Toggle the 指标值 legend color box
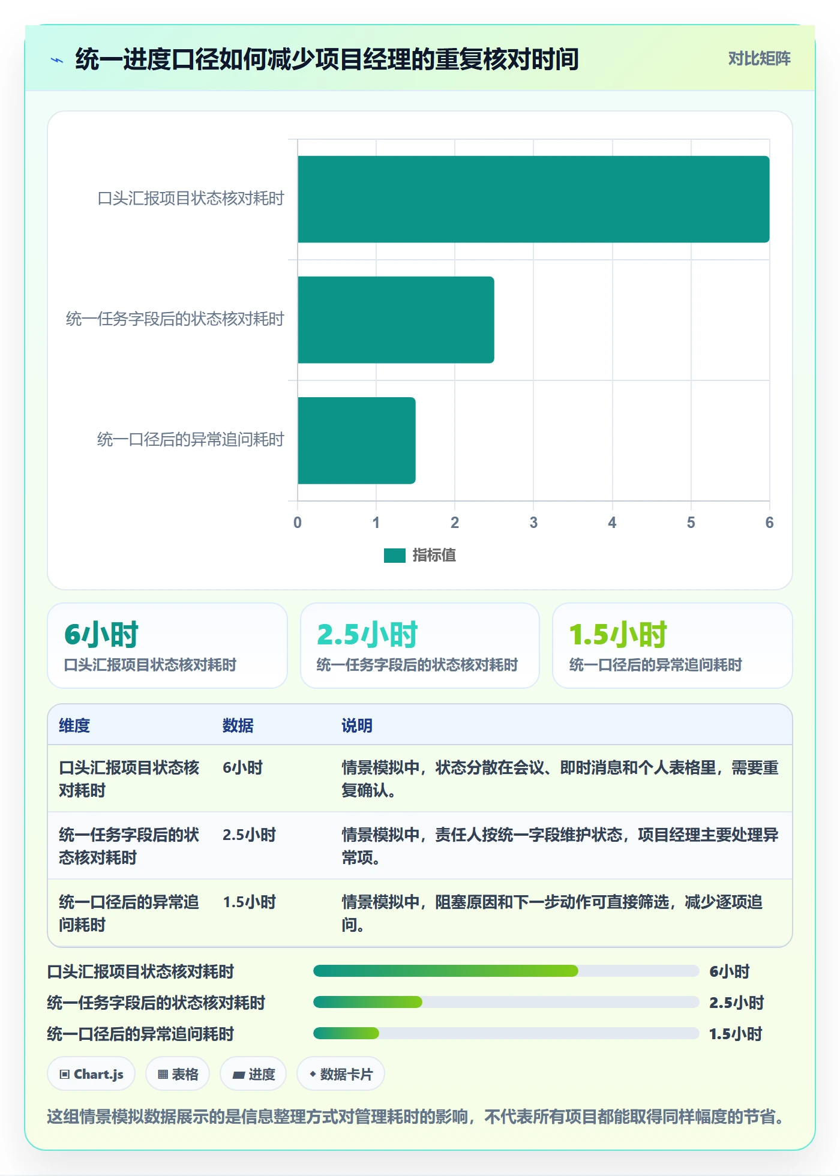This screenshot has height=1176, width=840. [x=395, y=556]
